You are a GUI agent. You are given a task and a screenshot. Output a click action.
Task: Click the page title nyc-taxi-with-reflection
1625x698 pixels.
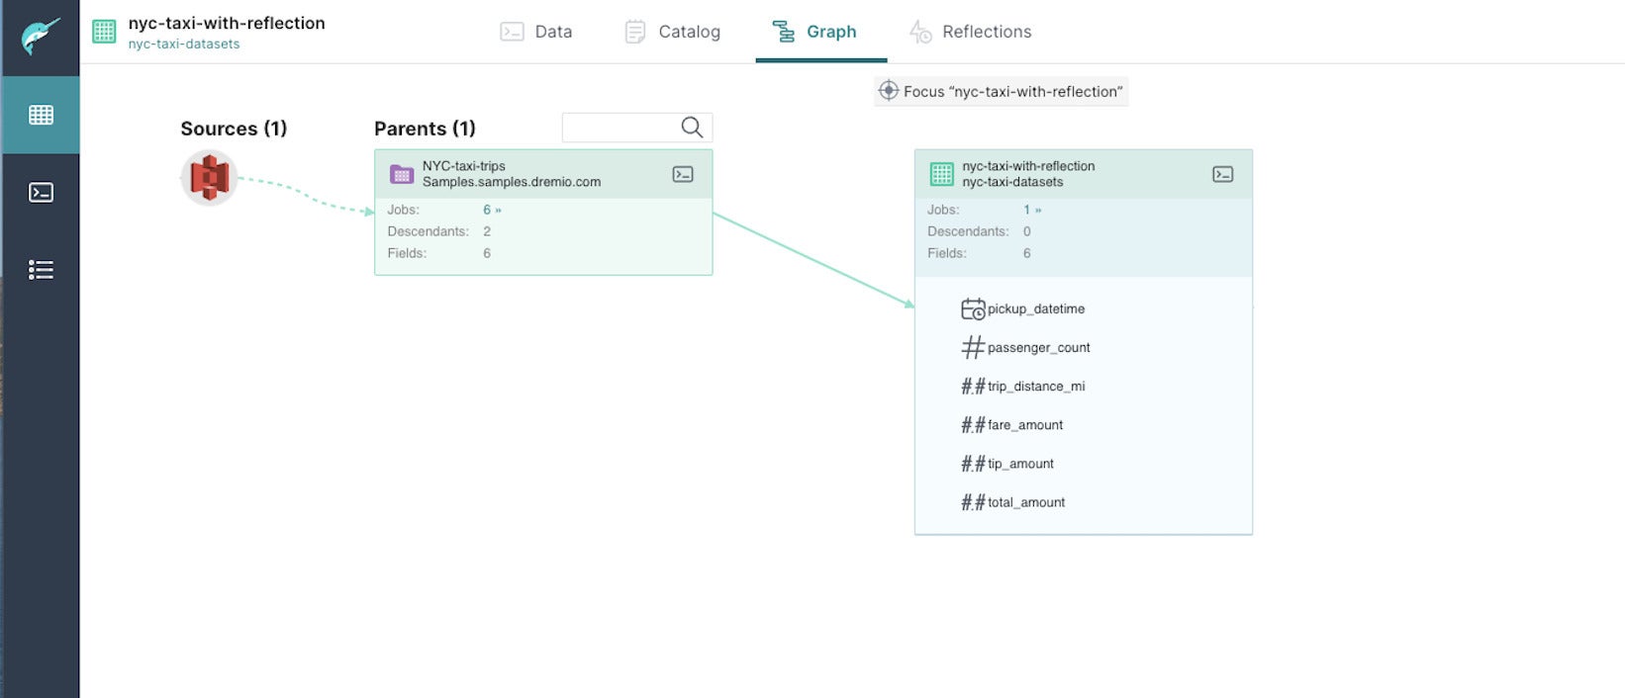[227, 23]
